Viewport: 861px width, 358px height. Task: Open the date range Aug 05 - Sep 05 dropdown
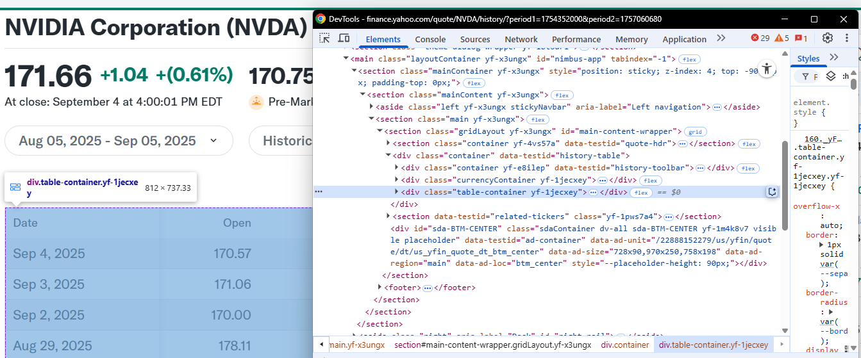click(x=119, y=141)
